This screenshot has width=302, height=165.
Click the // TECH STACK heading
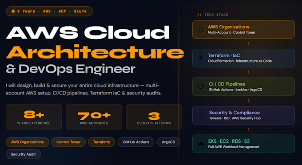point(213,15)
